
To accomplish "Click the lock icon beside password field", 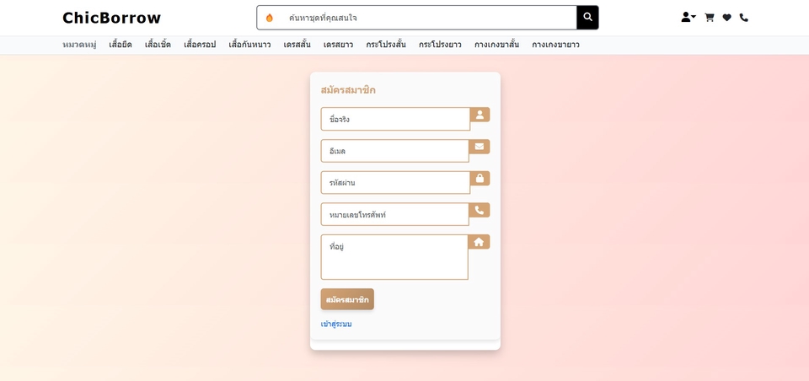I will (480, 179).
